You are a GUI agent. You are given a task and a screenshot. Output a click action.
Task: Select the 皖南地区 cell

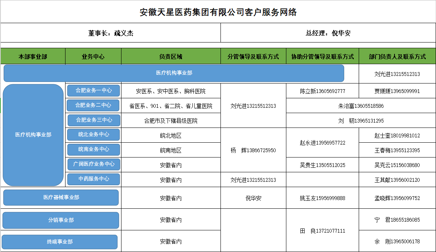(171, 150)
